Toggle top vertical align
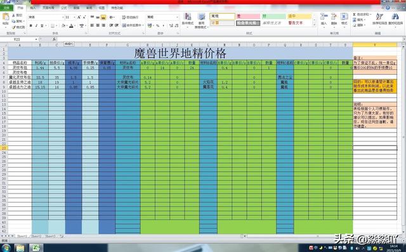Viewport: 406px width, 252px height. pos(92,17)
